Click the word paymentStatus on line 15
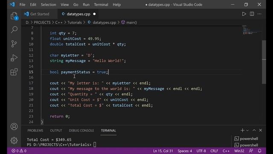The image size is (273, 154). pyautogui.click(x=76, y=72)
